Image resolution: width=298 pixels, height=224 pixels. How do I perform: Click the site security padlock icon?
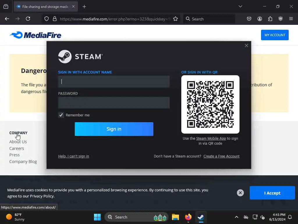point(55,19)
